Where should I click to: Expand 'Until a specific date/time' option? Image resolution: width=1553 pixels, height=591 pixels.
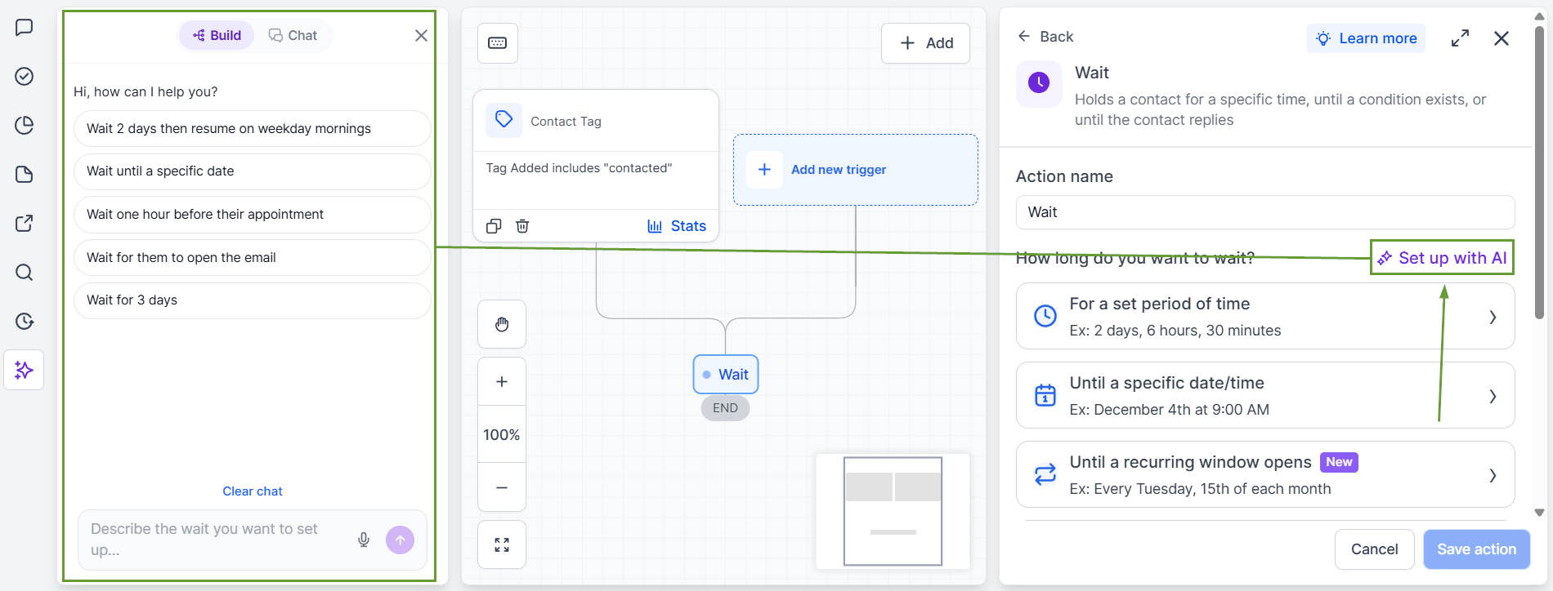coord(1265,395)
